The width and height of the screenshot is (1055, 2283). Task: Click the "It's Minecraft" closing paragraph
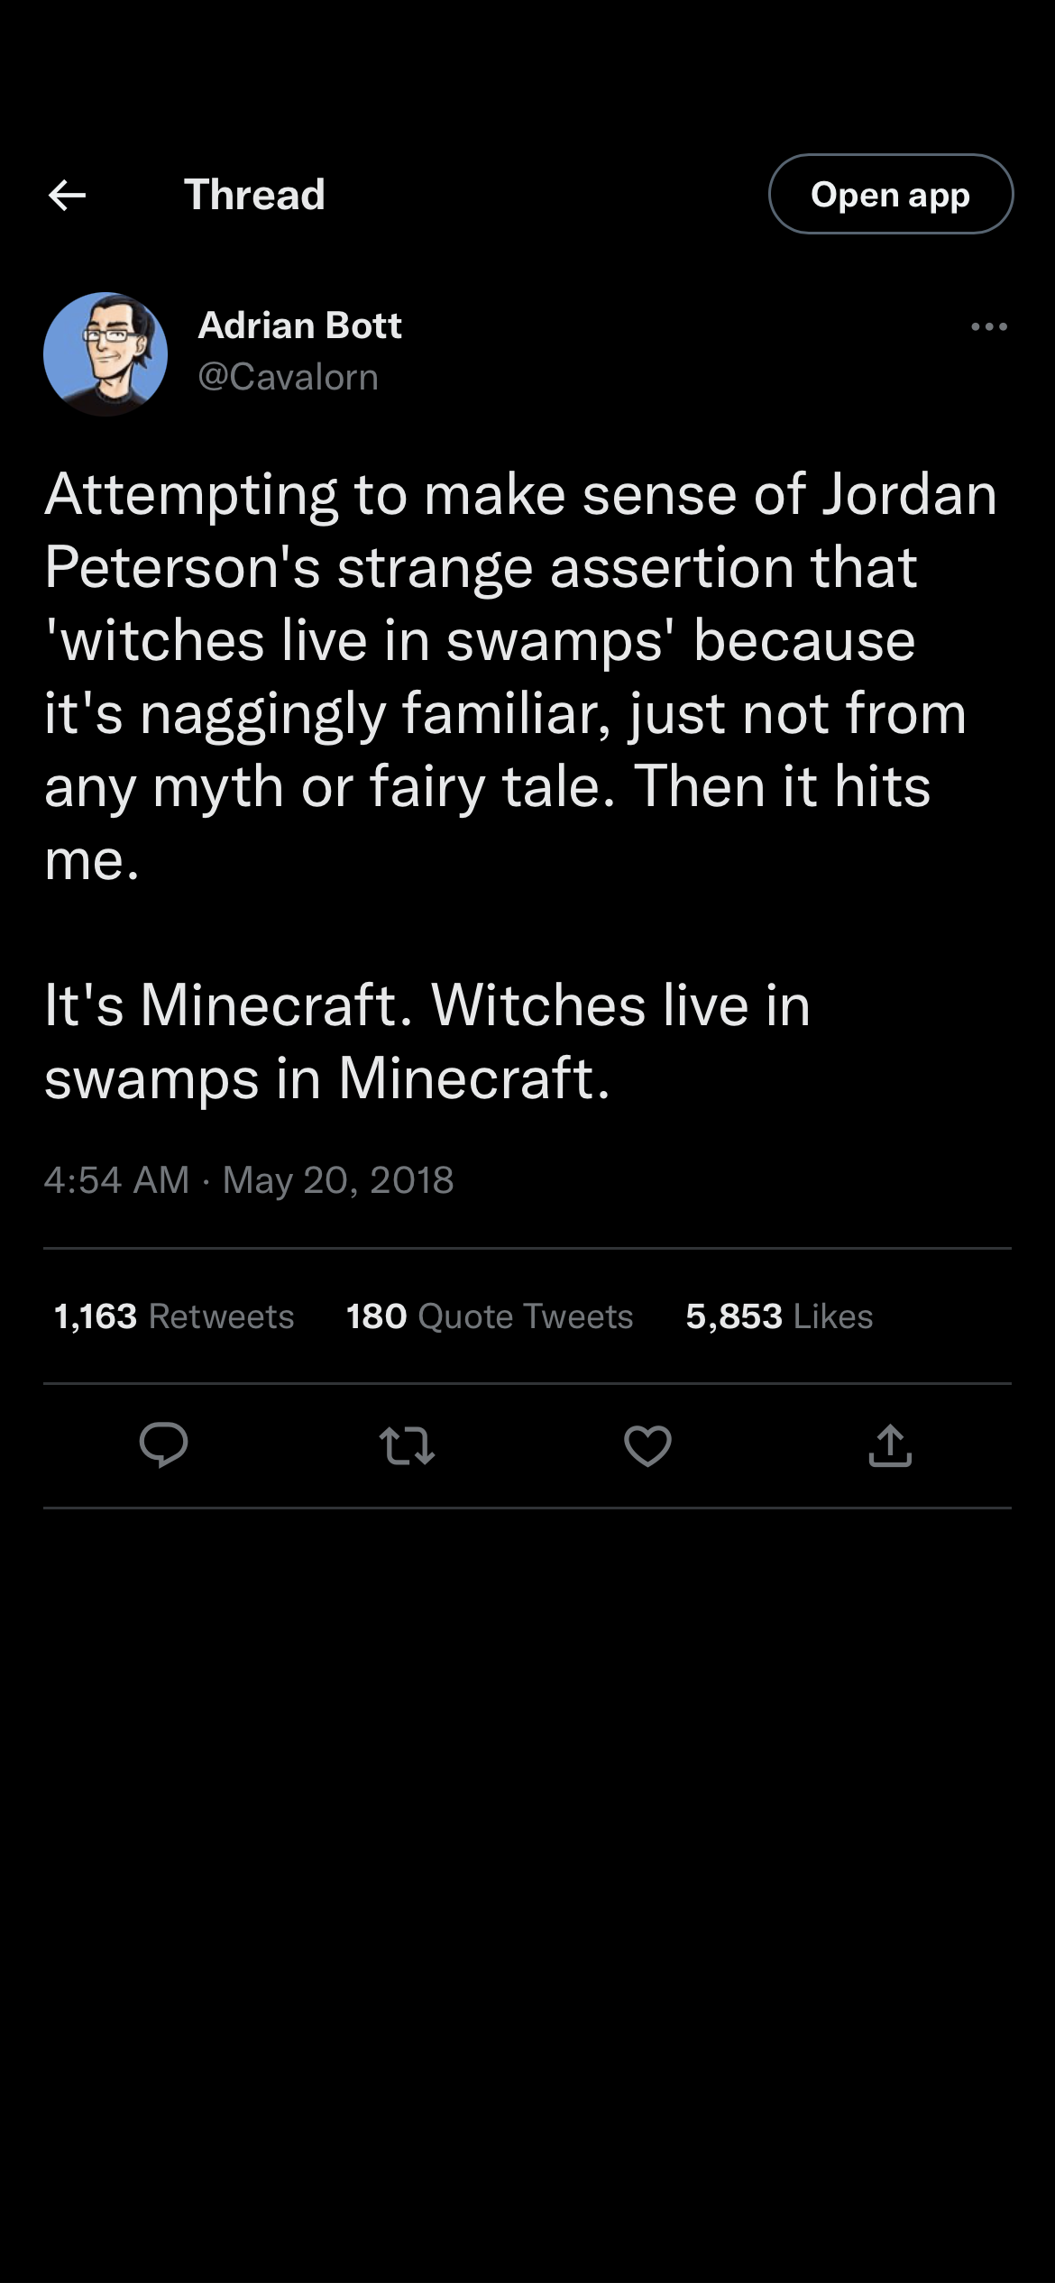pos(427,1041)
